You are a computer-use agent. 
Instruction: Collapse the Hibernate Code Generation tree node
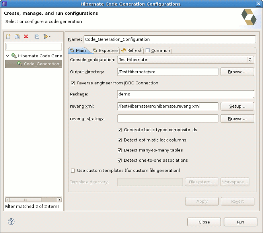pos(8,56)
